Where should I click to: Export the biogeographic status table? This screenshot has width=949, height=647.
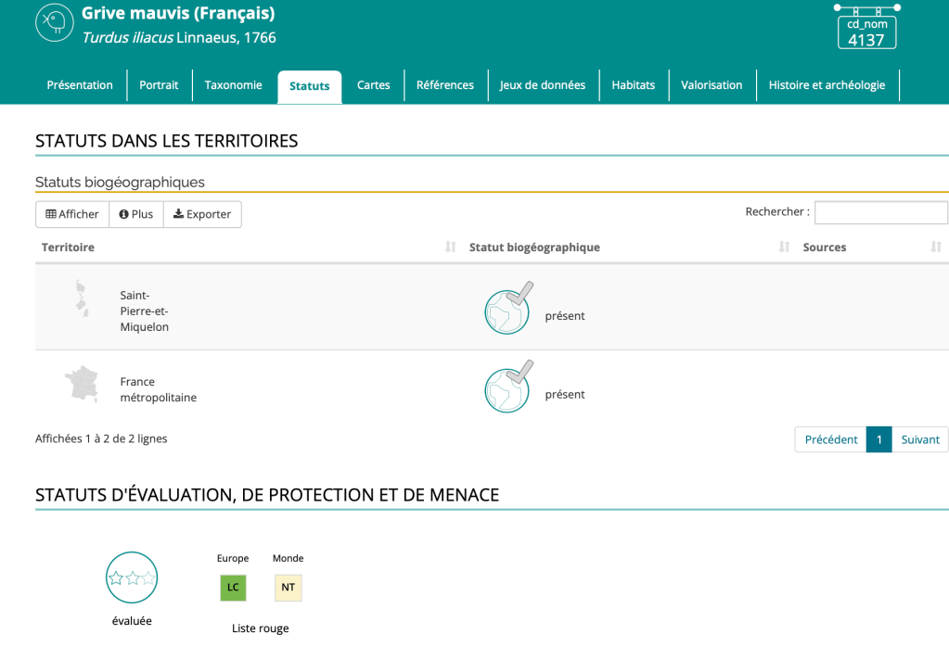coord(202,214)
